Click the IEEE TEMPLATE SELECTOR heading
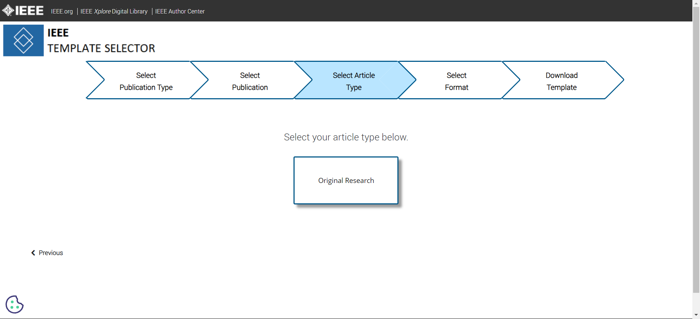The image size is (700, 319). [x=101, y=40]
